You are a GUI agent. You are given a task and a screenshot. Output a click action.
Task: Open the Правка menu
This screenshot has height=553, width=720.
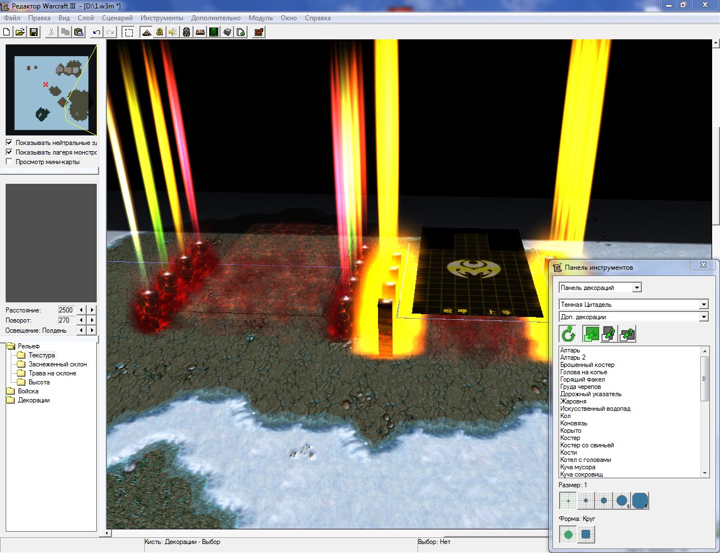tap(39, 18)
